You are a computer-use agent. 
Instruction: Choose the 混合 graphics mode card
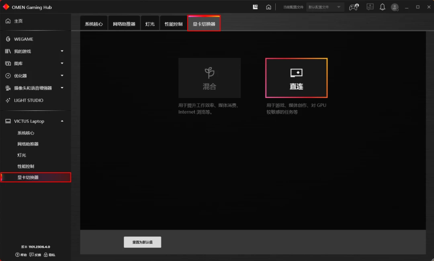click(209, 78)
